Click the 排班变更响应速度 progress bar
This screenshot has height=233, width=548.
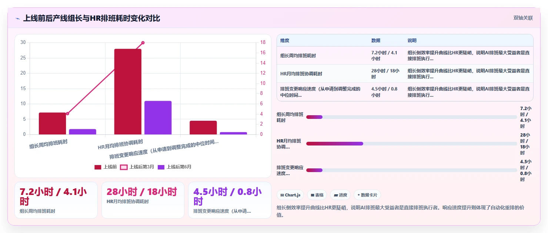point(411,170)
